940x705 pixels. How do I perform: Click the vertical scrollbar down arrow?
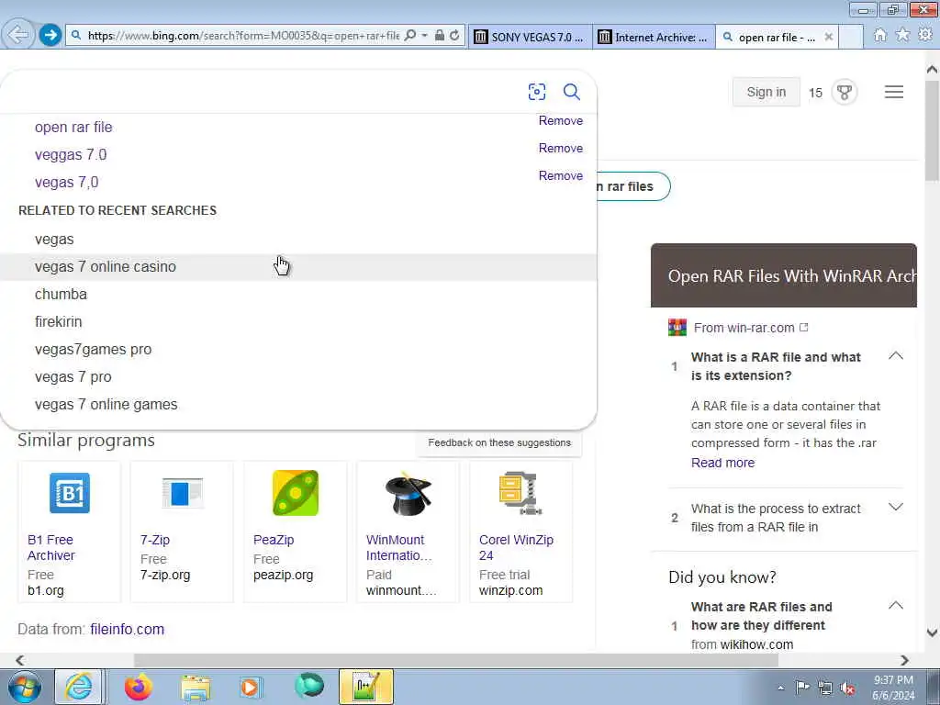pos(932,633)
